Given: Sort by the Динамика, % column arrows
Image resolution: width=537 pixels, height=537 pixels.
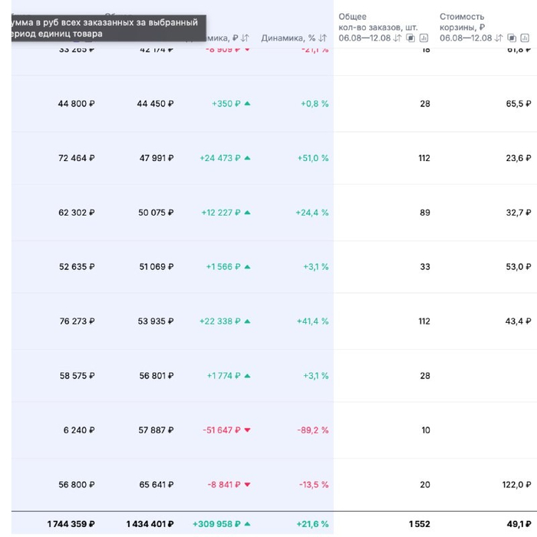Looking at the screenshot, I should point(323,38).
